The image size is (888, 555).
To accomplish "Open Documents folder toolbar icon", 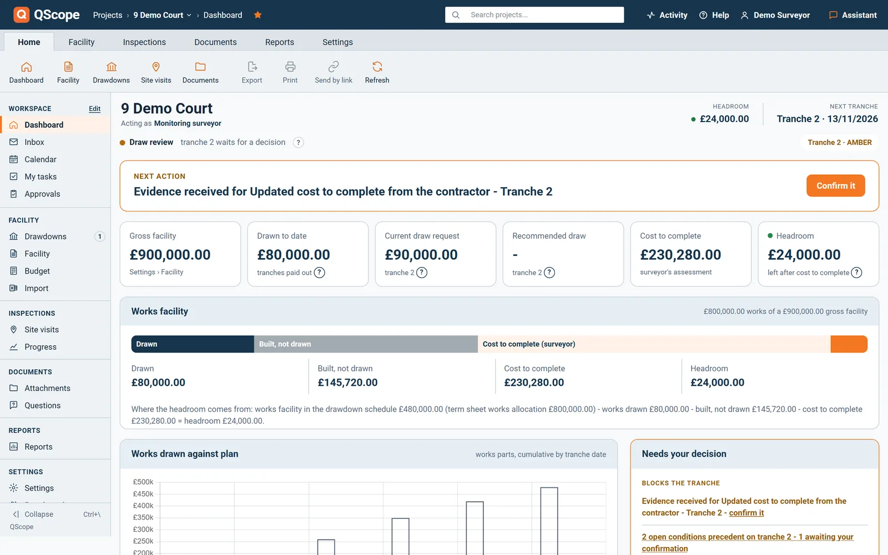I will (x=200, y=73).
